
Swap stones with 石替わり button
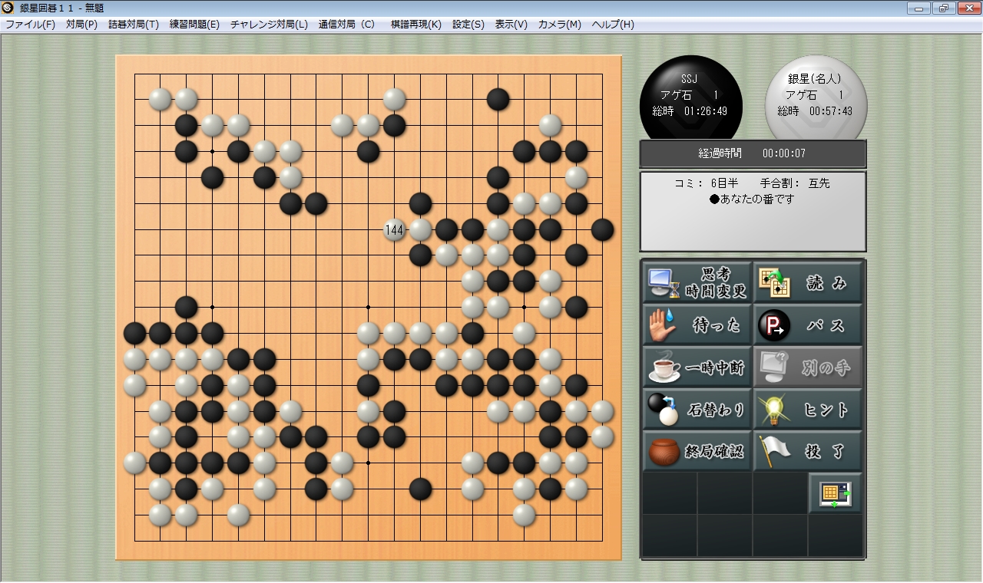[697, 410]
